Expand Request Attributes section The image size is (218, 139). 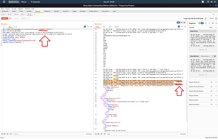216,82
